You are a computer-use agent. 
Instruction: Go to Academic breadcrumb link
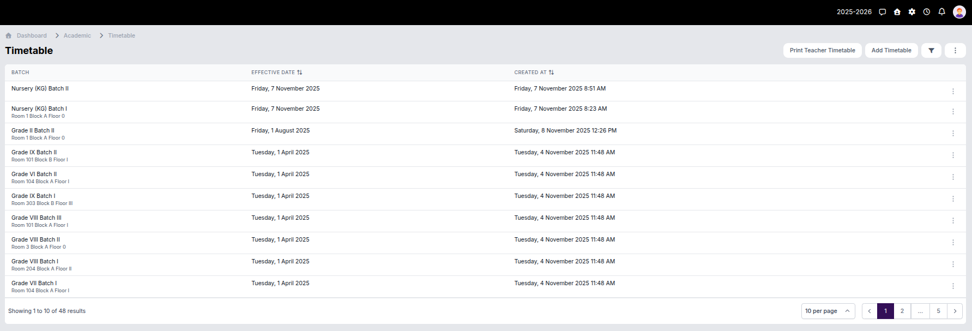click(77, 35)
